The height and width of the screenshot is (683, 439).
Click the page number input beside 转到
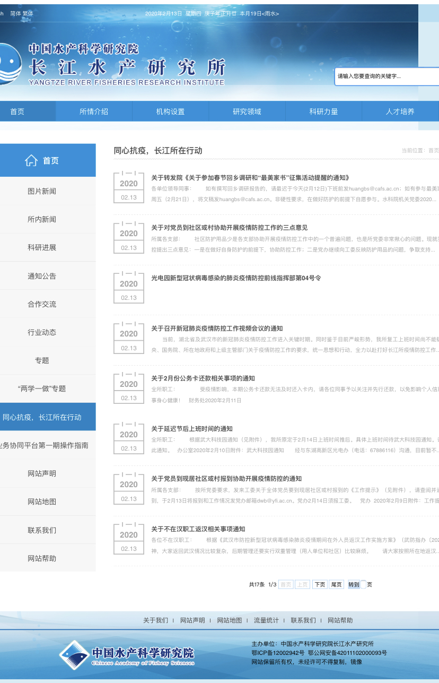(363, 585)
